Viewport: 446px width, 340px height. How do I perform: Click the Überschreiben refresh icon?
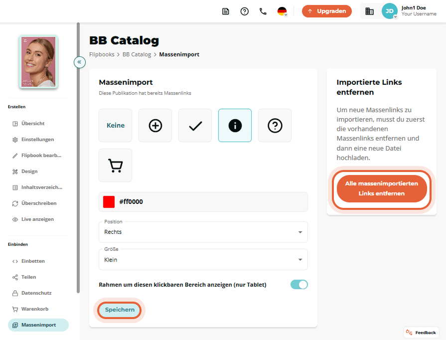[x=15, y=203]
